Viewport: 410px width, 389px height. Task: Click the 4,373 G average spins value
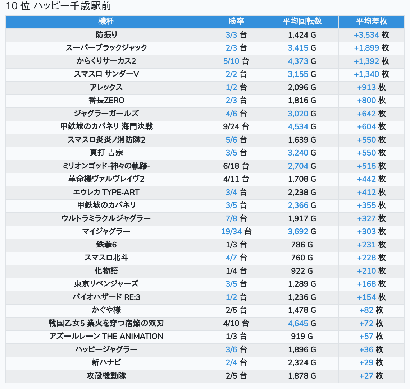click(x=302, y=61)
